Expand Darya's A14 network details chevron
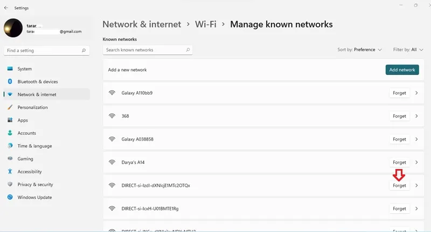This screenshot has height=232, width=431. 416,162
